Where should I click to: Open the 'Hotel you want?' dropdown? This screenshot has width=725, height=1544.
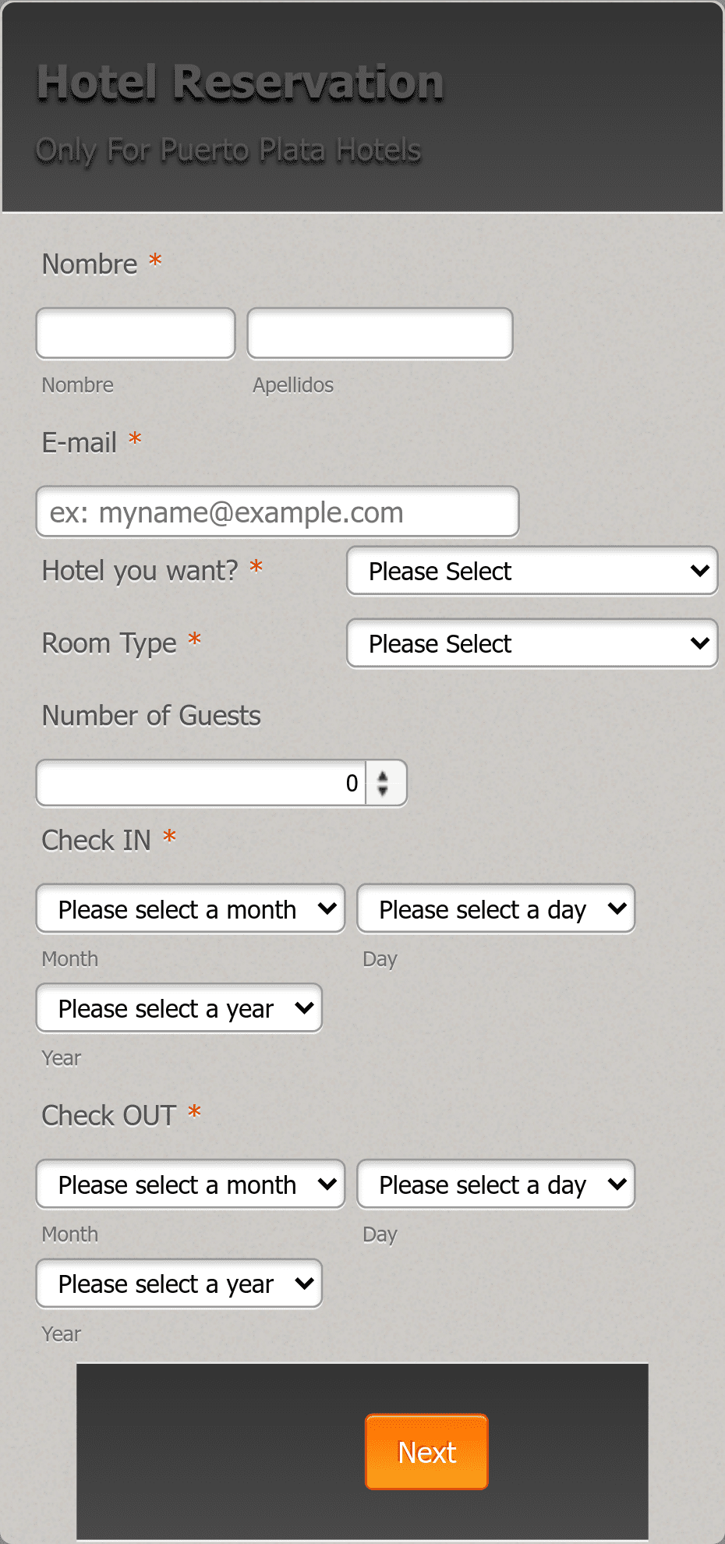532,571
